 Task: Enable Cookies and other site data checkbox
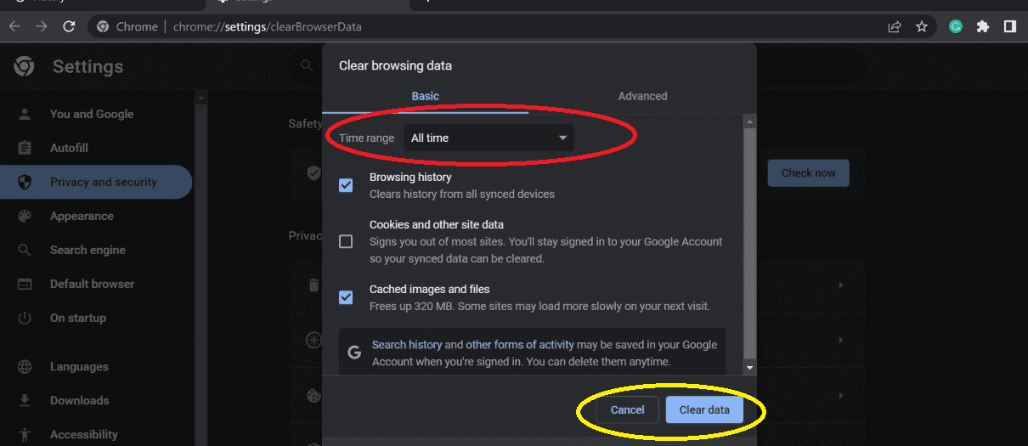tap(346, 241)
